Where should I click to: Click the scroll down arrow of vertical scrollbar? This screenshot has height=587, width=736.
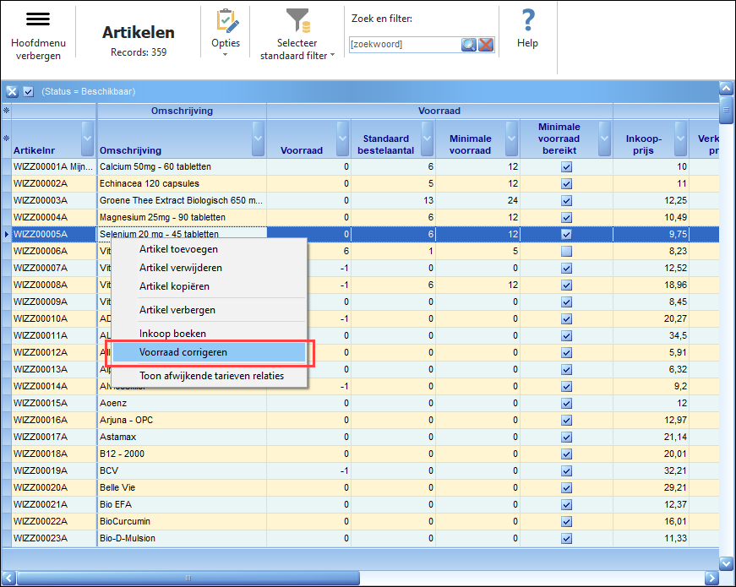pyautogui.click(x=726, y=563)
